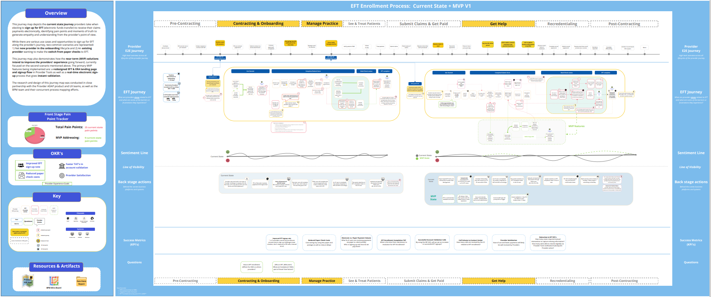Click the Provider E2E map artifact icon
The height and width of the screenshot is (297, 711).
[28, 280]
